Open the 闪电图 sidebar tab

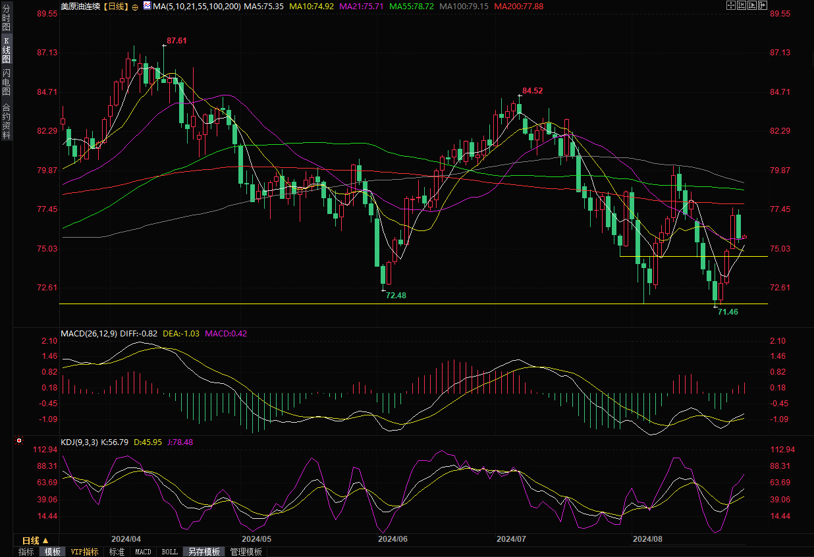click(x=6, y=82)
